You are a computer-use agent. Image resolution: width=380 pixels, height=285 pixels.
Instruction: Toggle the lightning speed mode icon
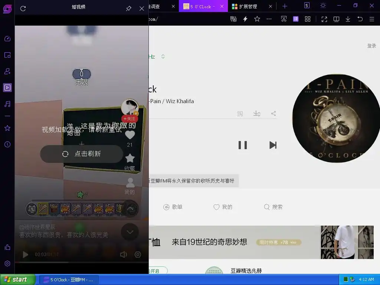click(245, 19)
